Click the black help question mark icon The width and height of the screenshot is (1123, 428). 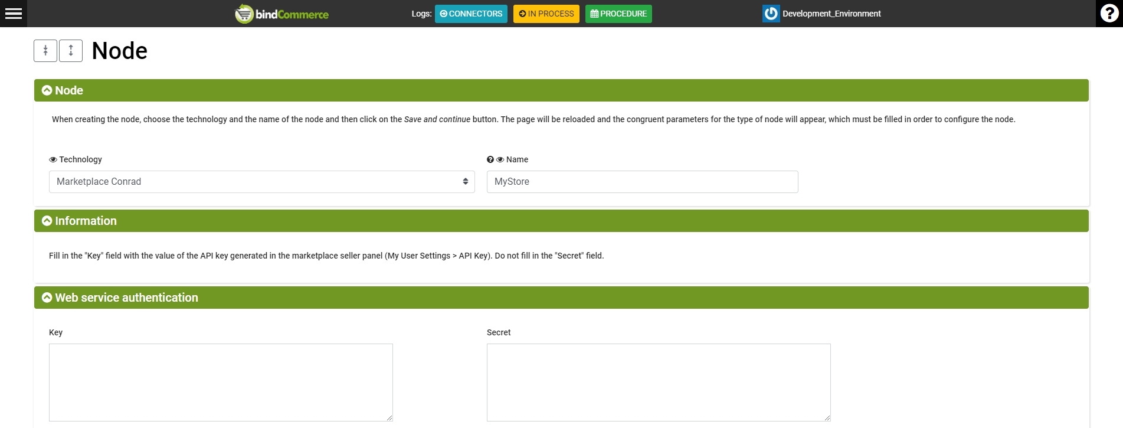[1109, 14]
